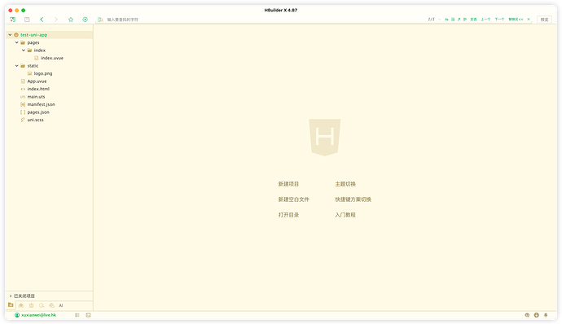The height and width of the screenshot is (324, 562).
Task: Click 全选 in the search bar
Action: point(473,20)
